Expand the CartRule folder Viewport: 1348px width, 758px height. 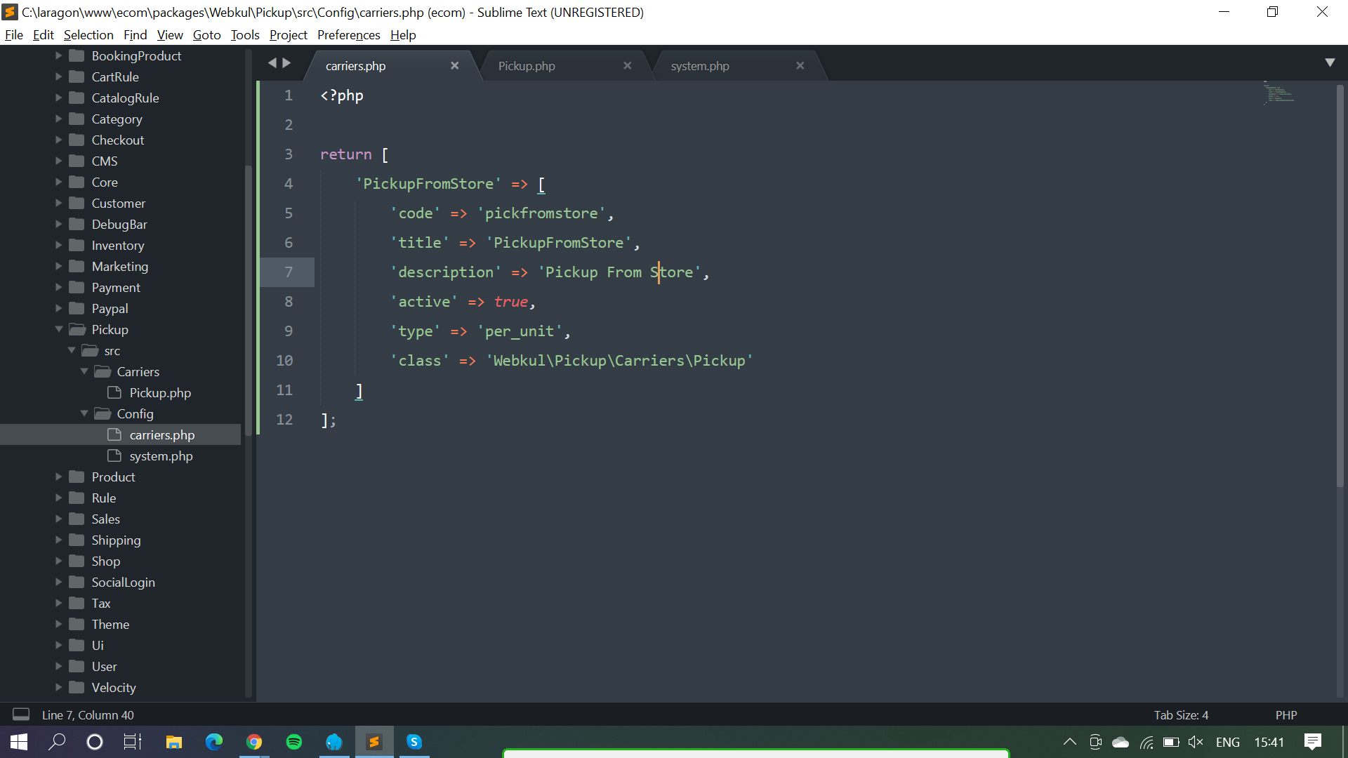[59, 77]
